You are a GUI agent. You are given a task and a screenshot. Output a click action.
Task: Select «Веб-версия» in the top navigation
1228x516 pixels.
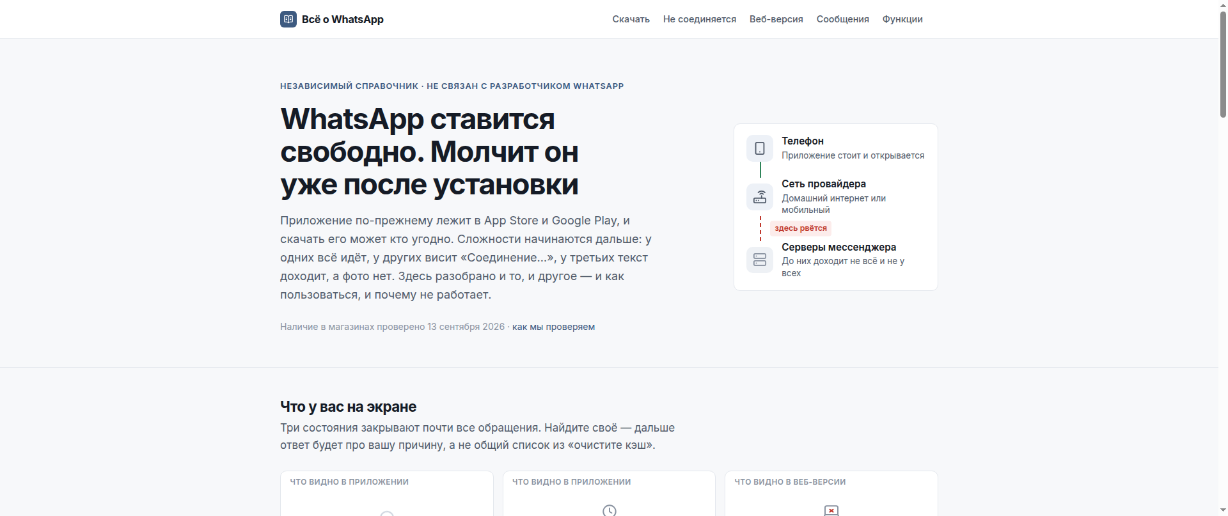click(x=776, y=19)
